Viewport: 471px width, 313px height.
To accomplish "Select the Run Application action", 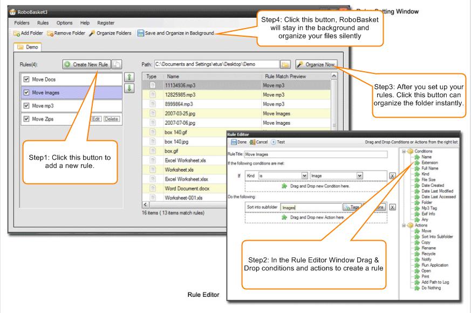I will point(435,265).
